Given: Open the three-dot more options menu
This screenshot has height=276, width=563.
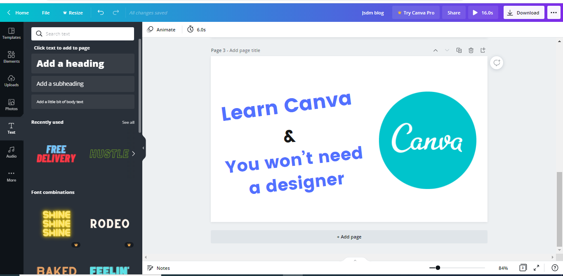Looking at the screenshot, I should point(554,13).
